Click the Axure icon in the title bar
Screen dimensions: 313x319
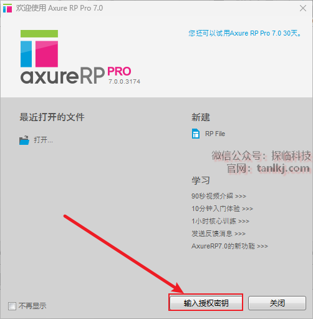pos(7,8)
